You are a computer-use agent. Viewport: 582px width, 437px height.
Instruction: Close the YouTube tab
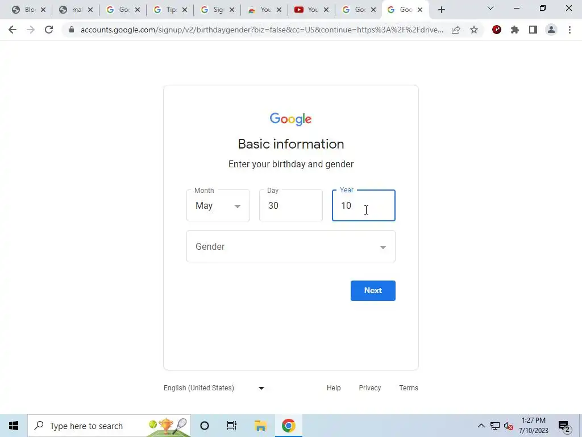[x=326, y=10]
